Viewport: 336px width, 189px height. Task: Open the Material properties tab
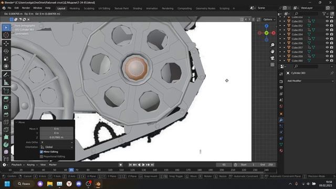281,151
